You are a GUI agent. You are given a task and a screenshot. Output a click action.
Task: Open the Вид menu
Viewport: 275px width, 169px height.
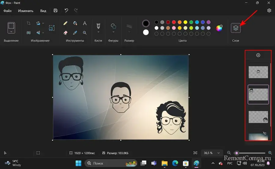pos(43,11)
